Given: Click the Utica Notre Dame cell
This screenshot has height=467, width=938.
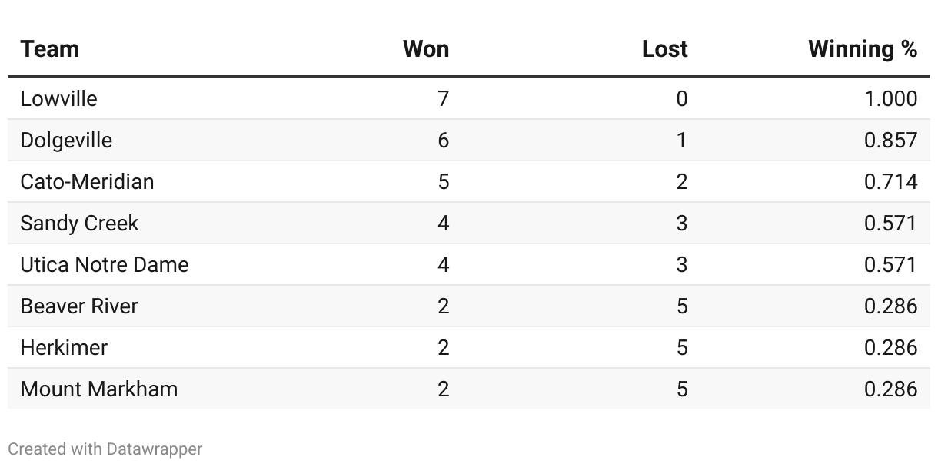Looking at the screenshot, I should (x=105, y=265).
